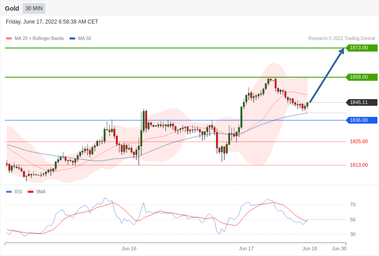The image size is (379, 256).
Task: Select the 1845.11 current price label
Action: (x=362, y=102)
